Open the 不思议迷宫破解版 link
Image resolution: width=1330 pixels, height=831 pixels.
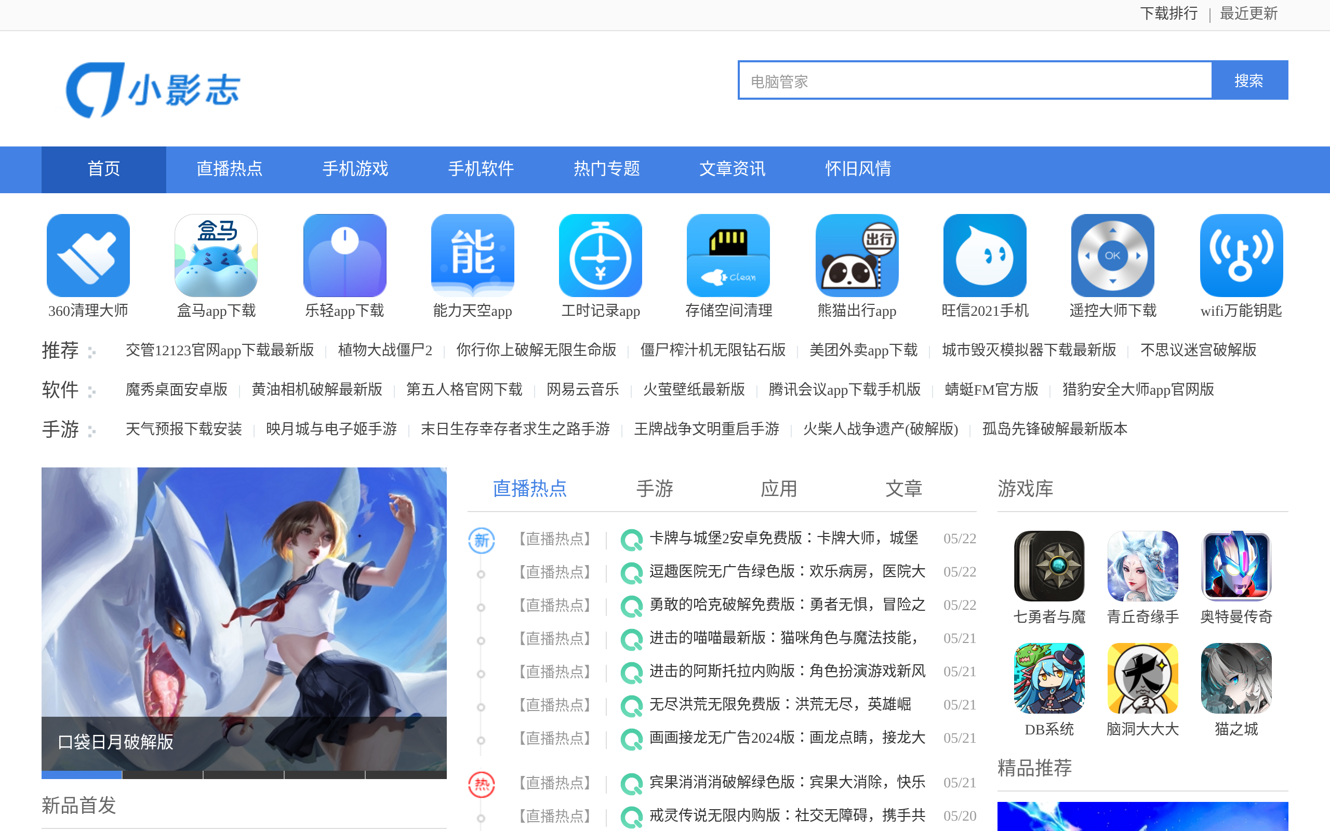pyautogui.click(x=1198, y=350)
